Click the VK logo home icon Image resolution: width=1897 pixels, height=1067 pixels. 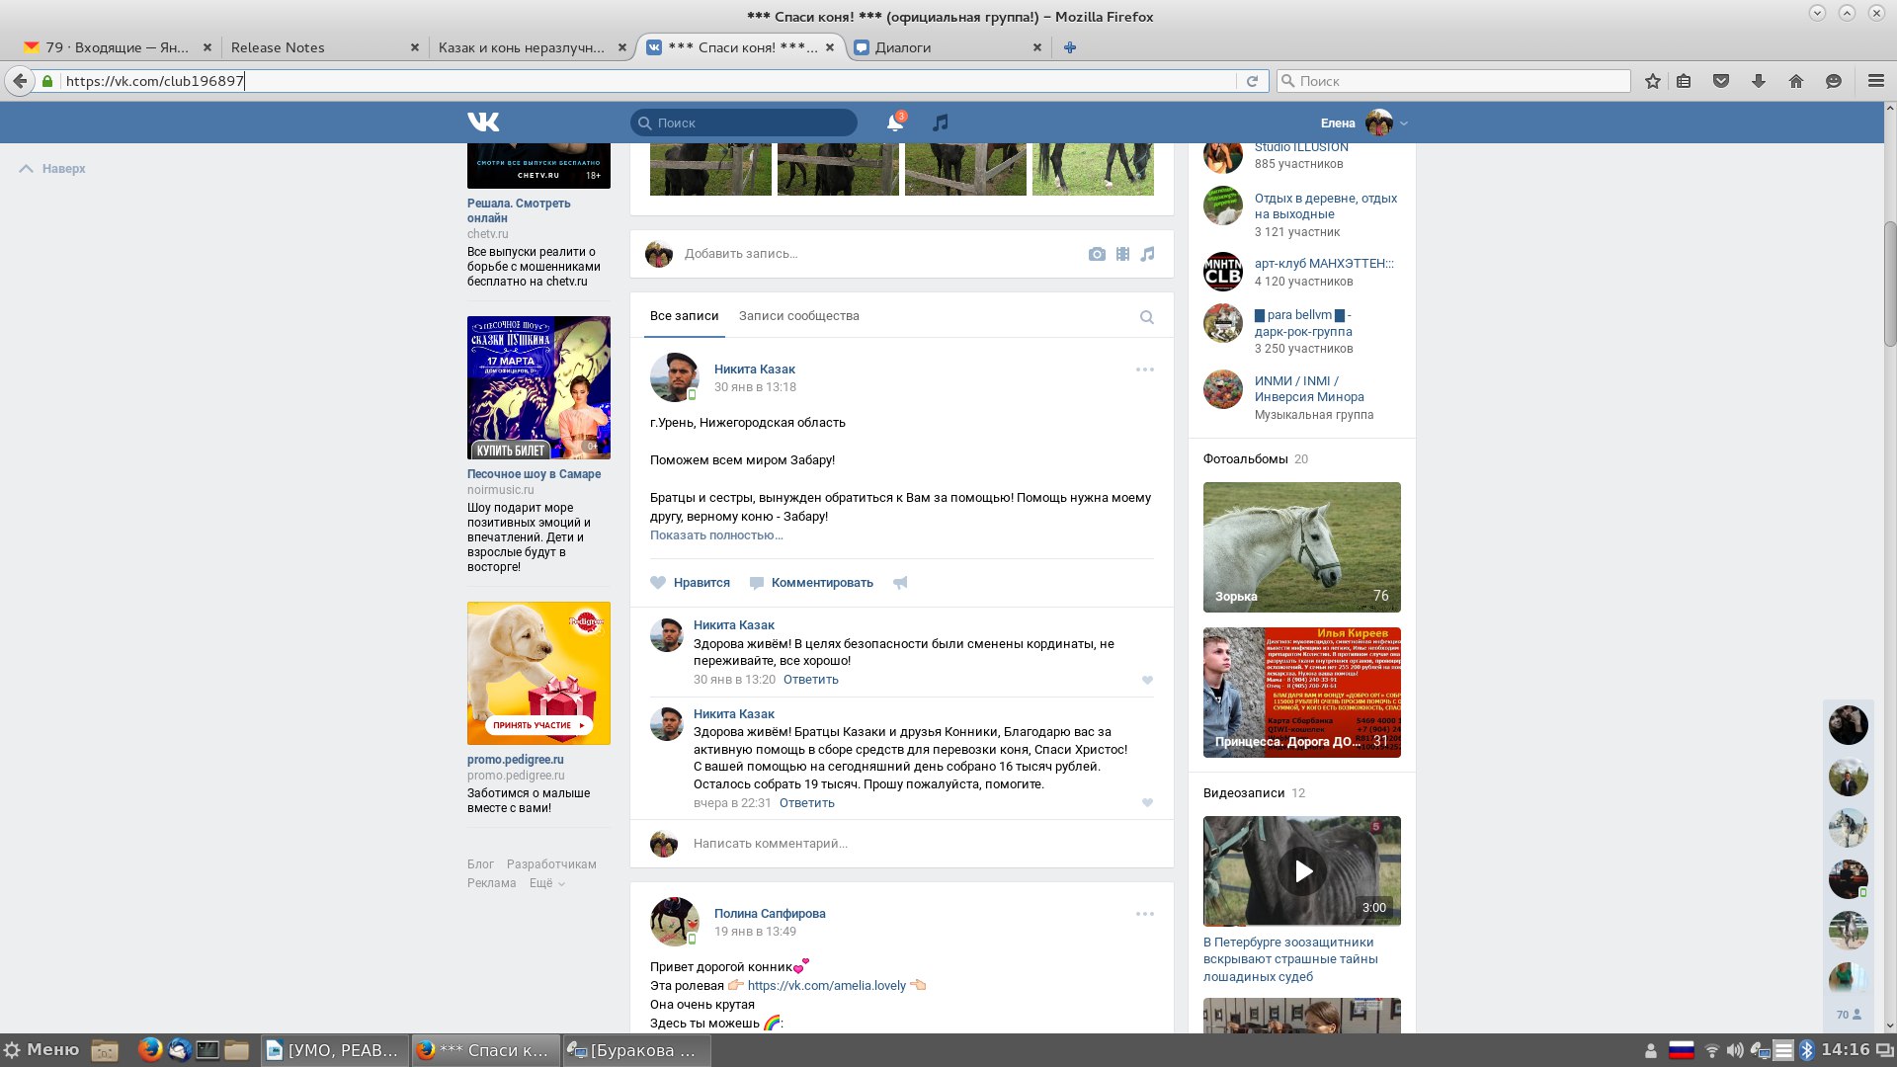(x=483, y=122)
